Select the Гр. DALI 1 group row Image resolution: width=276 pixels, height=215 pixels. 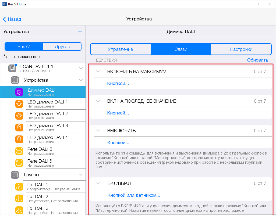coord(43,187)
